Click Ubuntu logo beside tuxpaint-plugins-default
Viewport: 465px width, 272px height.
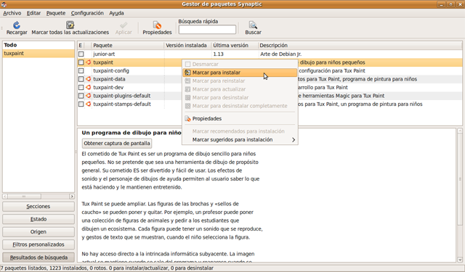88,96
